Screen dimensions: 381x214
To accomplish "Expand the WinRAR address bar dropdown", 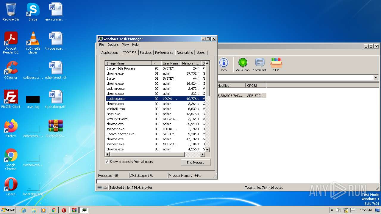I will point(376,78).
